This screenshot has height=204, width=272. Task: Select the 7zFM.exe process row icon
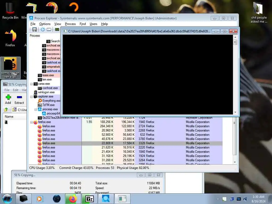point(40,105)
